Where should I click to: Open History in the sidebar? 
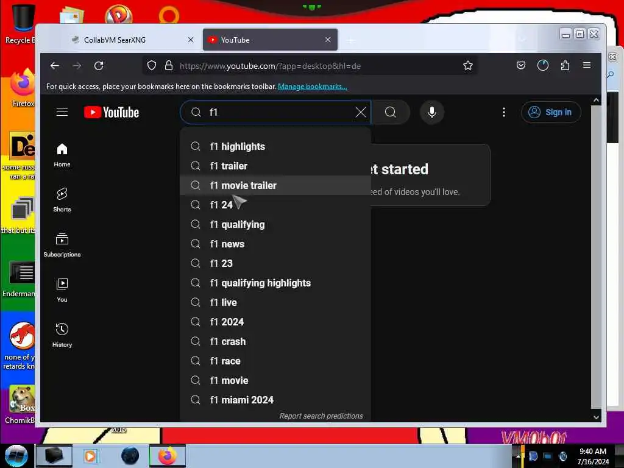(62, 336)
